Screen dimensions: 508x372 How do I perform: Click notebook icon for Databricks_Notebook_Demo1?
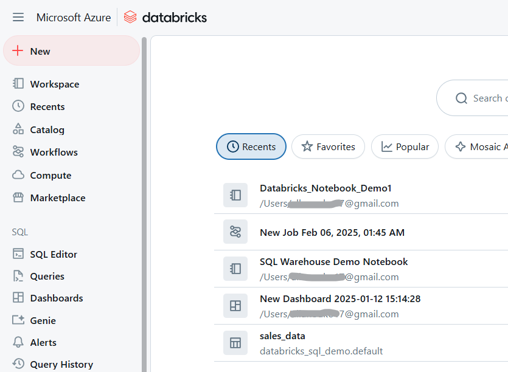point(235,195)
